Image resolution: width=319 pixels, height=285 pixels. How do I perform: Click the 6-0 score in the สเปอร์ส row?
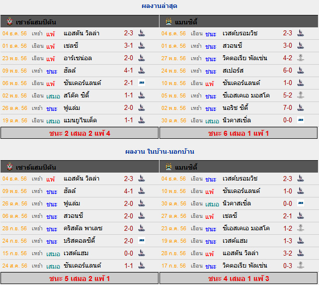(x=288, y=71)
